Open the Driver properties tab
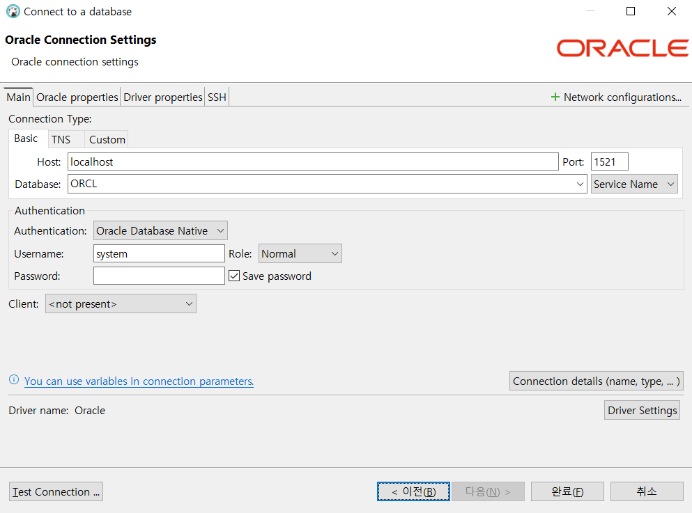The image size is (692, 513). point(163,97)
